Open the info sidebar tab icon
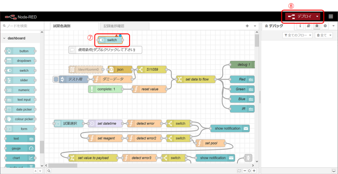The image size is (338, 174). tap(300, 26)
